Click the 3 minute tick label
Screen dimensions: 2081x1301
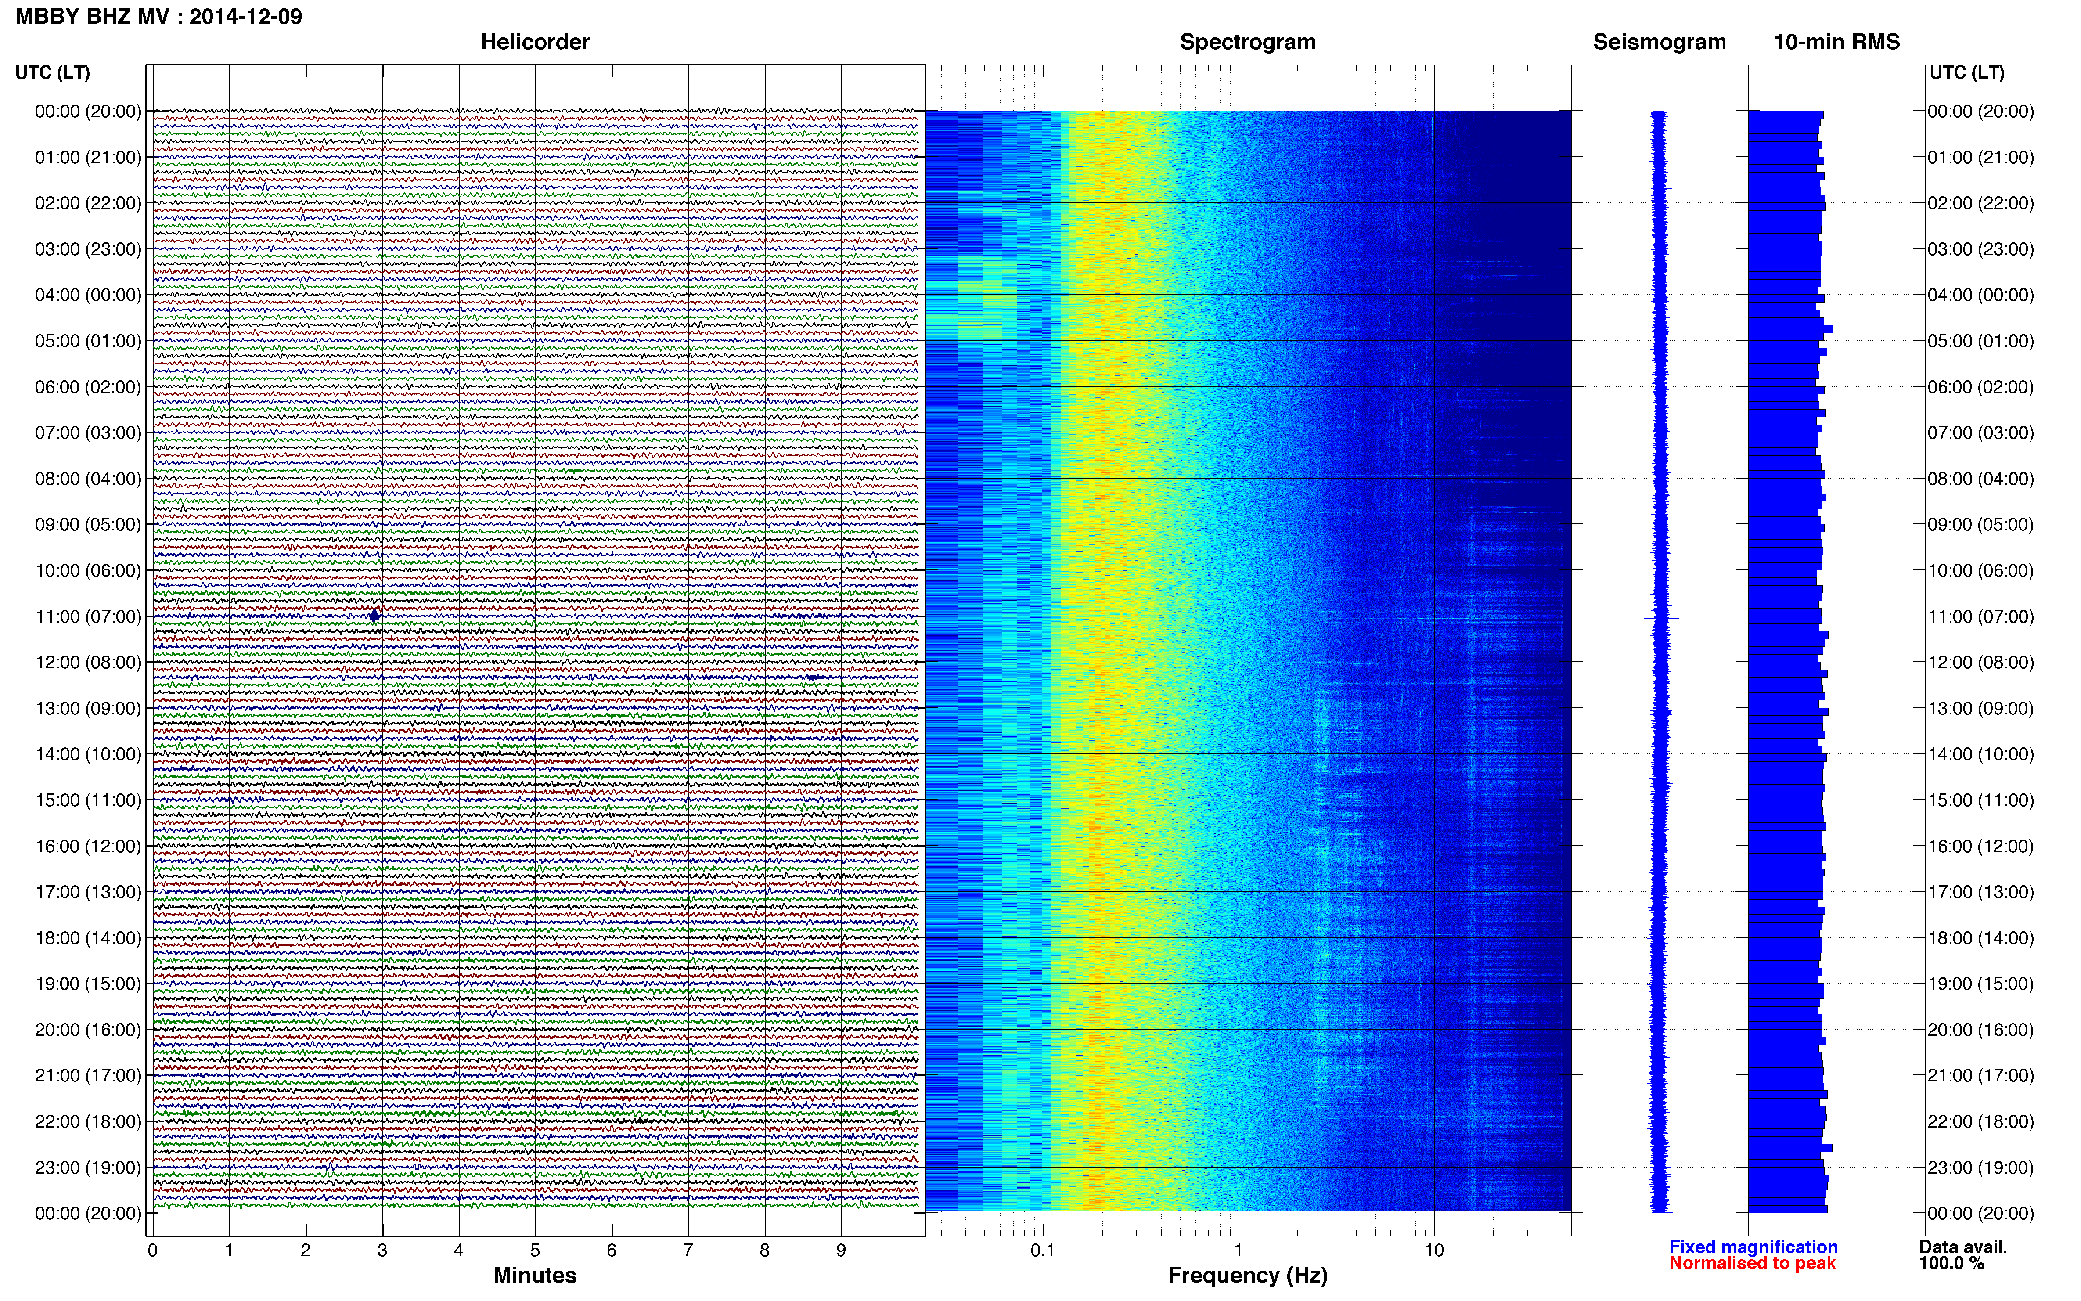click(x=382, y=1251)
